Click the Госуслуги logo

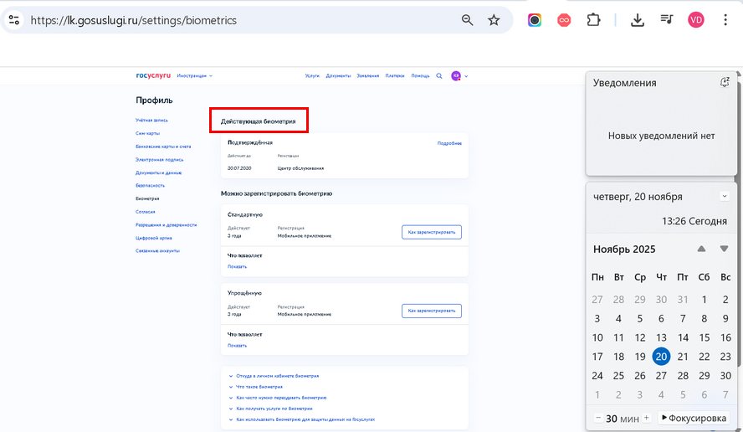pos(153,75)
